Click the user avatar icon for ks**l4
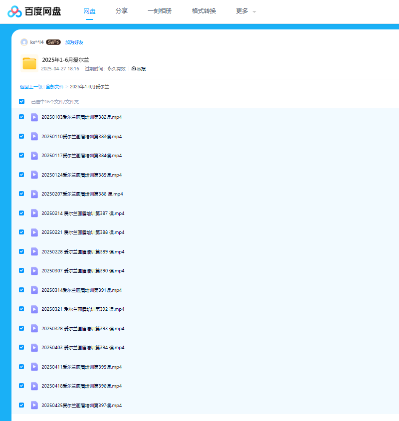This screenshot has width=399, height=421. 24,42
